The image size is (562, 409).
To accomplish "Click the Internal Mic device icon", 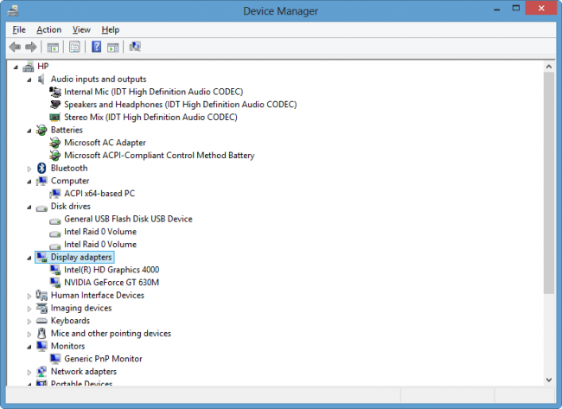I will (x=55, y=93).
